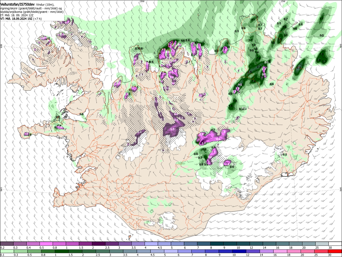Pick the pink 20 swatch in lower legend row

tap(308, 251)
